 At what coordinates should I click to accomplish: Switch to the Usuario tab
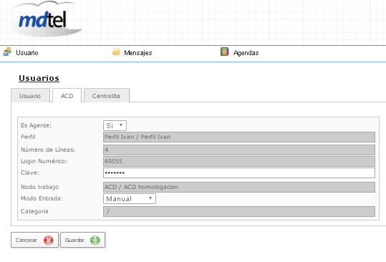30,96
